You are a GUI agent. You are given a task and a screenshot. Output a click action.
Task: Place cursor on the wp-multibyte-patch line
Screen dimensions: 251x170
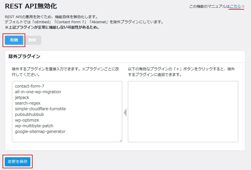click(34, 126)
